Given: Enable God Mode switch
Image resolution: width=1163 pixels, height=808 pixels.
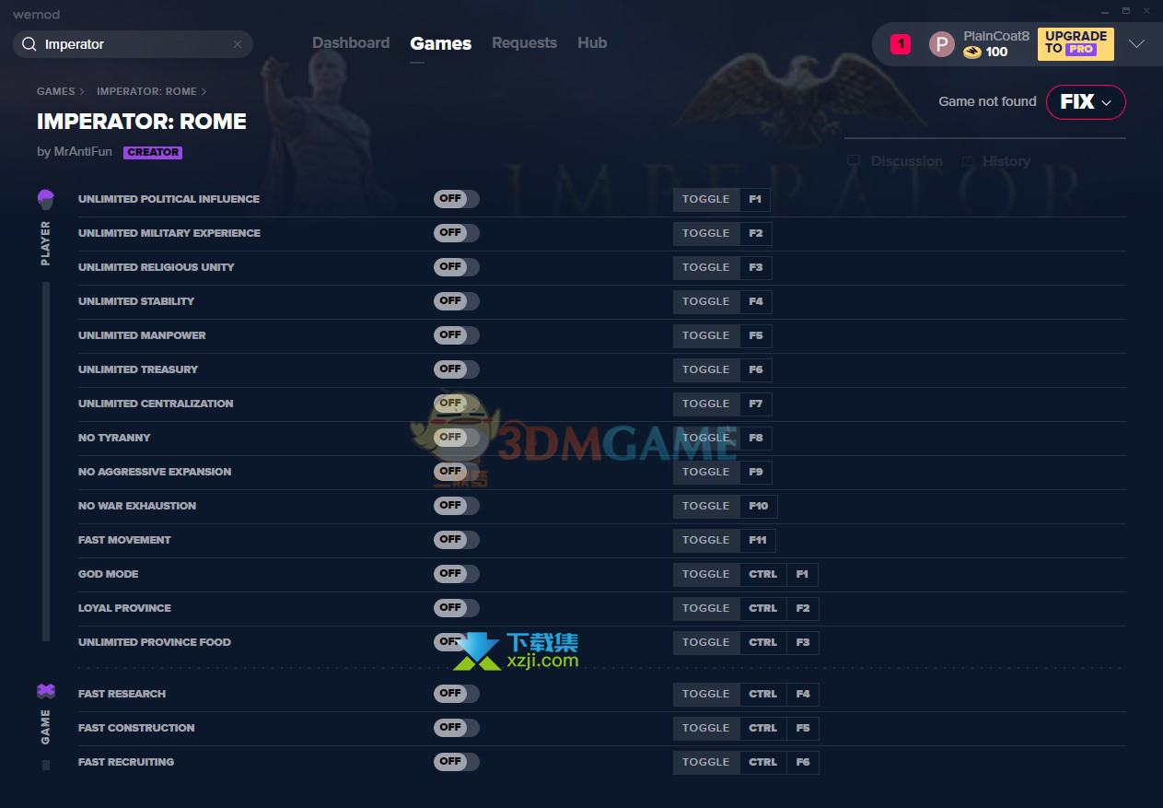Looking at the screenshot, I should click(457, 574).
